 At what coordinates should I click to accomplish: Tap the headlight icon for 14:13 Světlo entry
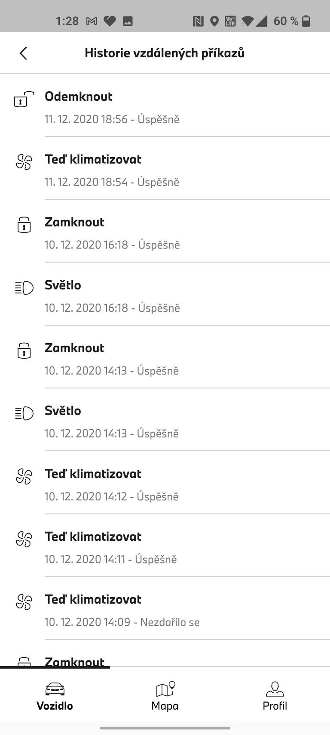[x=24, y=413]
